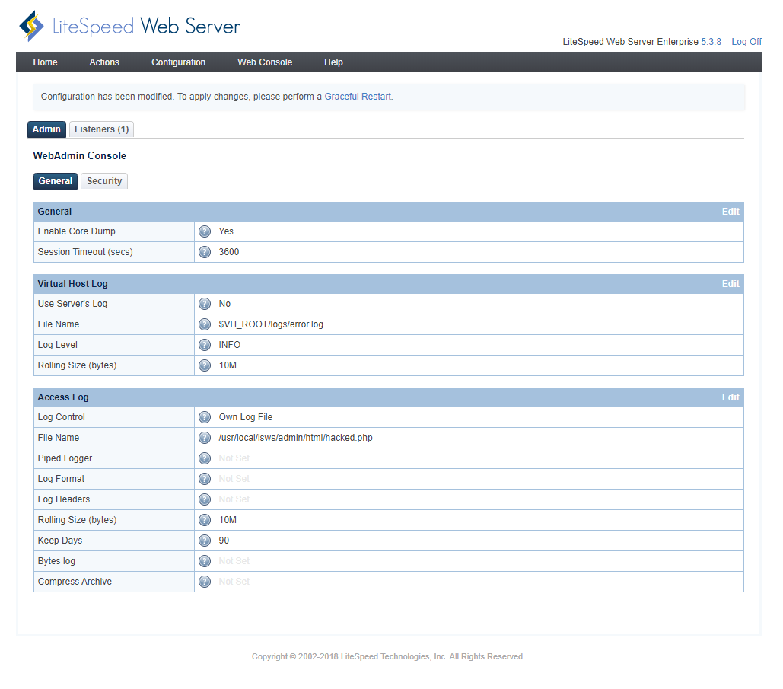Open help icon for Log Format
The width and height of the screenshot is (783, 689).
pyautogui.click(x=205, y=479)
